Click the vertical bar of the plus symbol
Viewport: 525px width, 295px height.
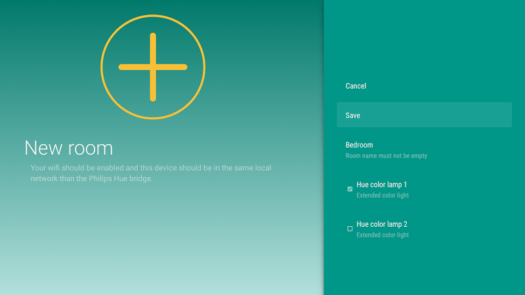point(153,46)
